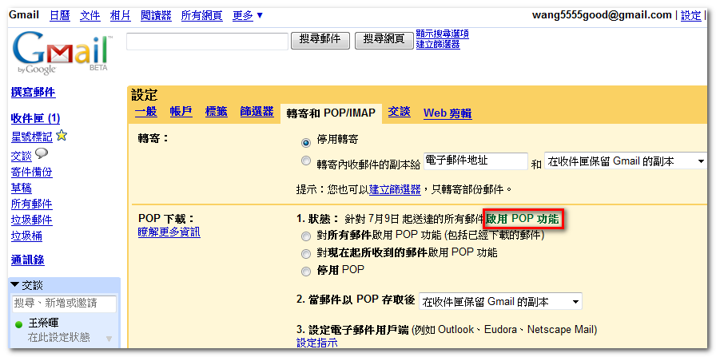Expand the 更多 menu in top bar

248,15
